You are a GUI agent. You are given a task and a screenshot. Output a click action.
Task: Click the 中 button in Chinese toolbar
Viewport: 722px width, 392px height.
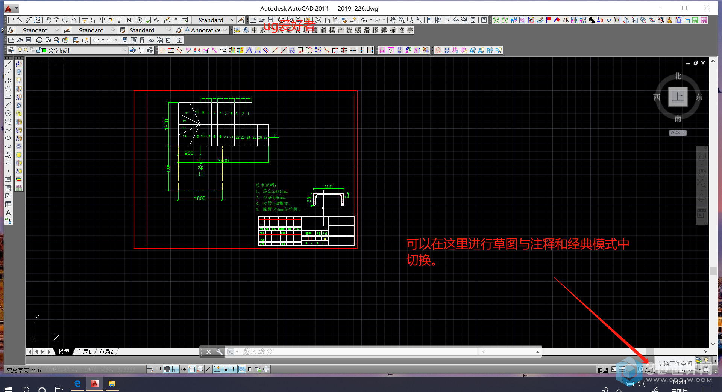click(254, 30)
